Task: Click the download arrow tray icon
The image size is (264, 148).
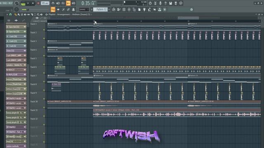Action: pos(160,9)
